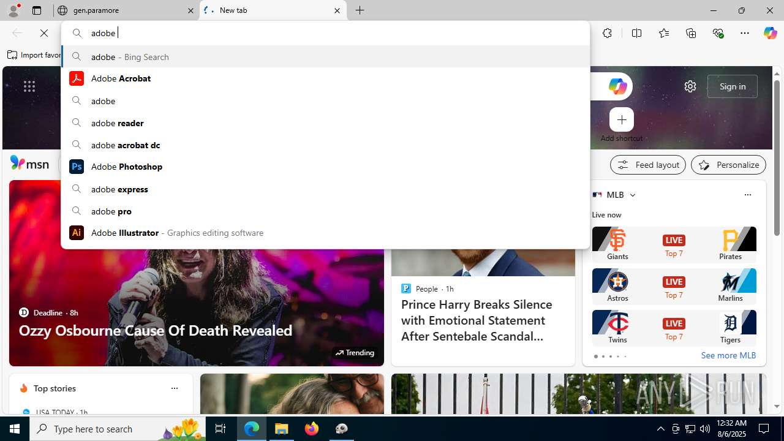Click taskbar search box
Screen dimensions: 784x441
[x=118, y=429]
